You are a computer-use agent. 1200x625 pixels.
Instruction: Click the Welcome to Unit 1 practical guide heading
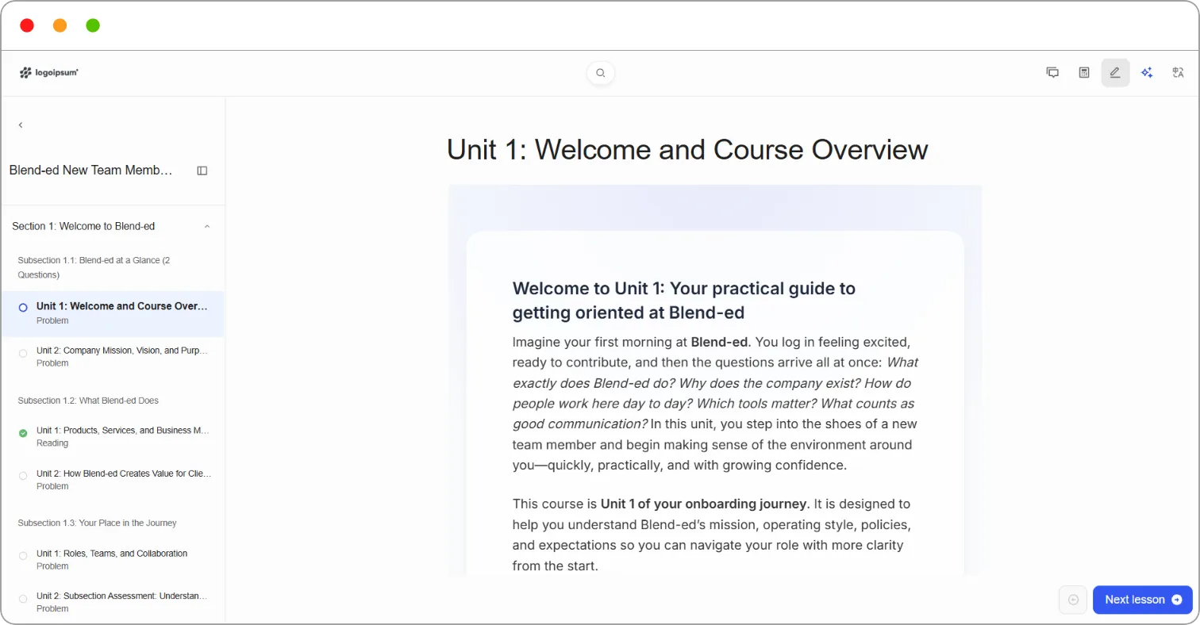[684, 300]
